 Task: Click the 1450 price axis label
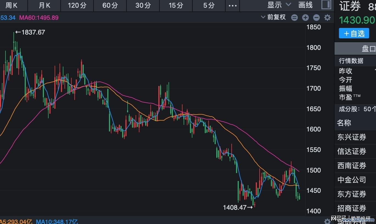[314, 191]
